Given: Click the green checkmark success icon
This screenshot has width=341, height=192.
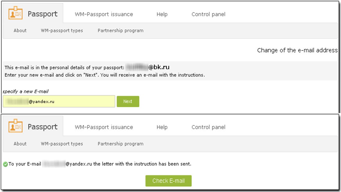Looking at the screenshot, I should (5, 164).
